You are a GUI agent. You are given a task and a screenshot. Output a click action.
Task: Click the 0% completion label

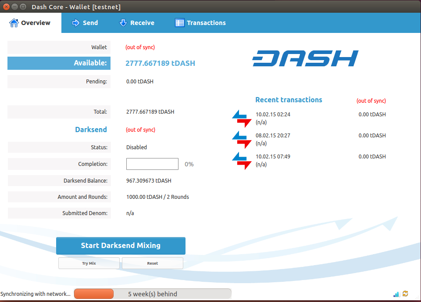point(189,164)
